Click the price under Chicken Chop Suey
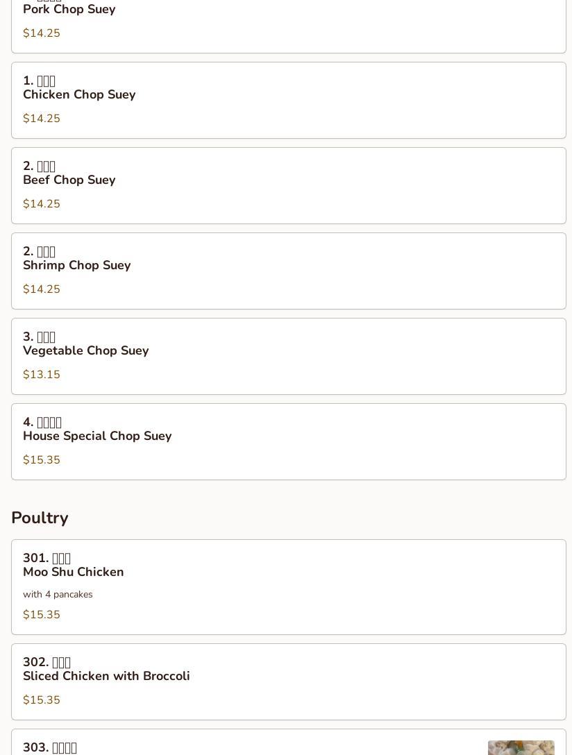Image resolution: width=572 pixels, height=755 pixels. tap(42, 119)
